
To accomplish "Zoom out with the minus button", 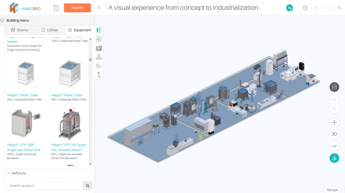I will 334,108.
